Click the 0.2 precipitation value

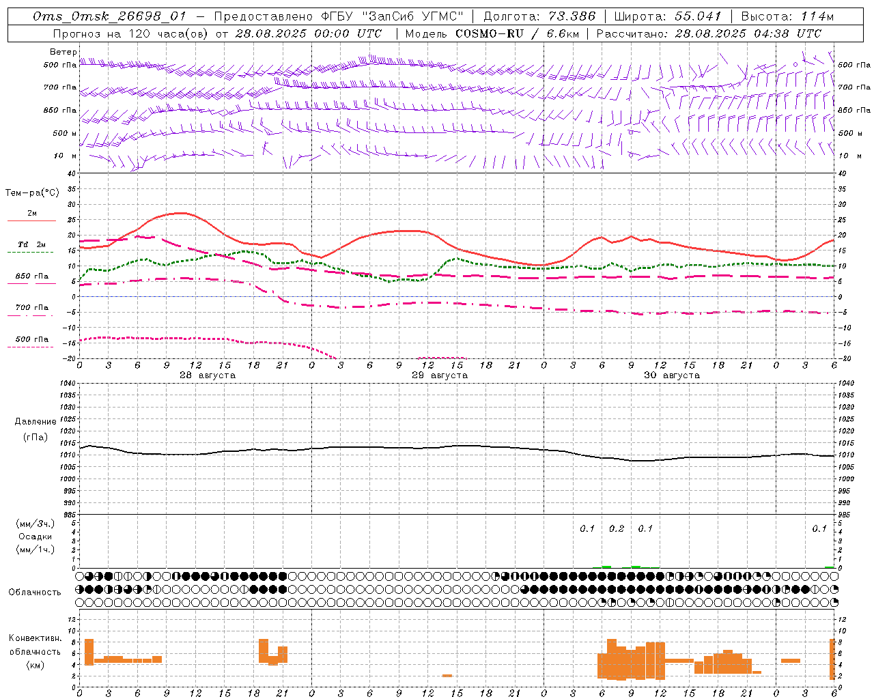pos(617,528)
